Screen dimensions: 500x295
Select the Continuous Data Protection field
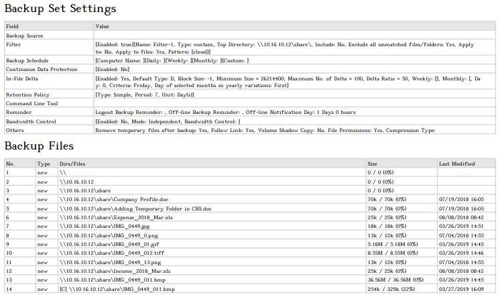coord(37,69)
